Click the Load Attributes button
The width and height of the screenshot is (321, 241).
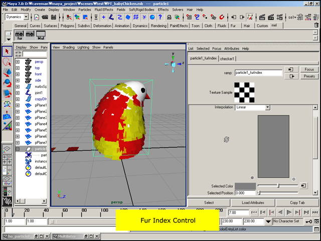coord(253,202)
